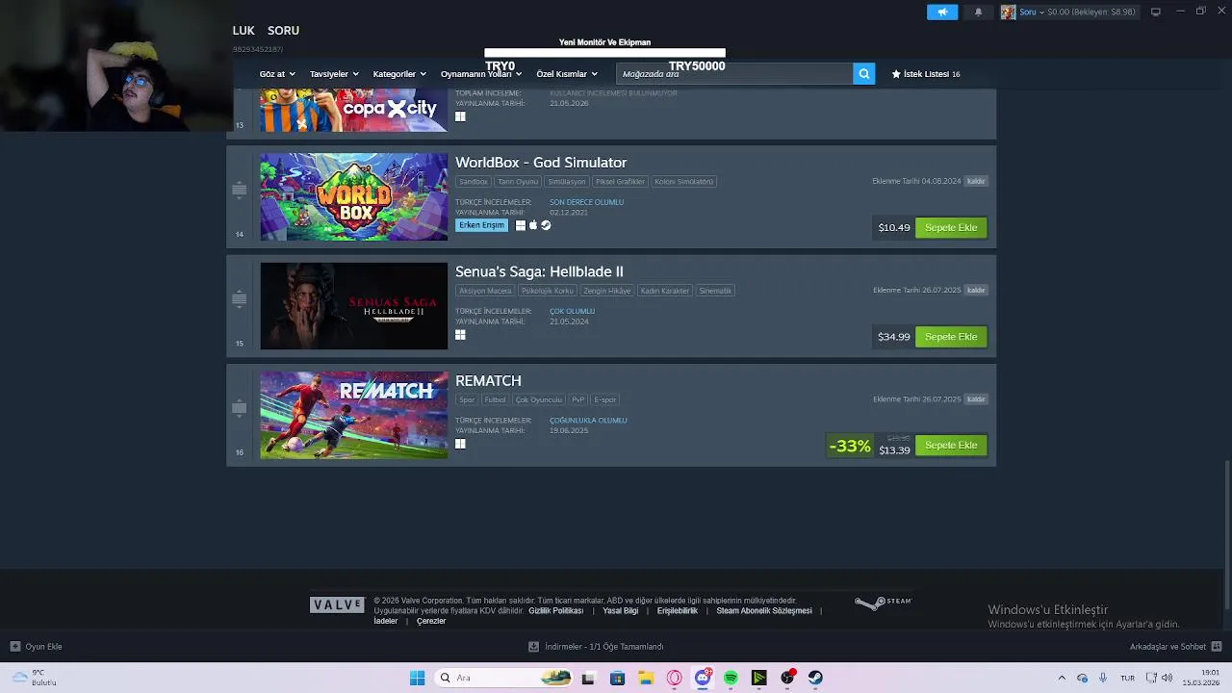Click the E-spor tag on REMATCH
This screenshot has width=1232, height=693.
[605, 399]
